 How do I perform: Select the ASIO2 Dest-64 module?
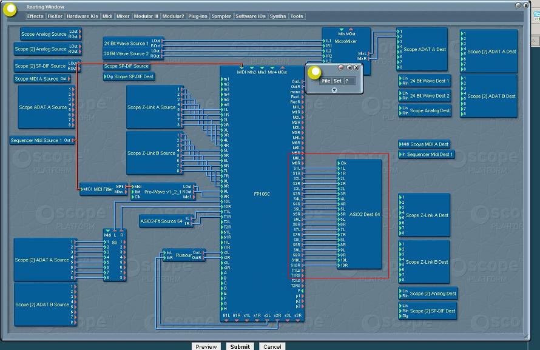click(x=360, y=214)
